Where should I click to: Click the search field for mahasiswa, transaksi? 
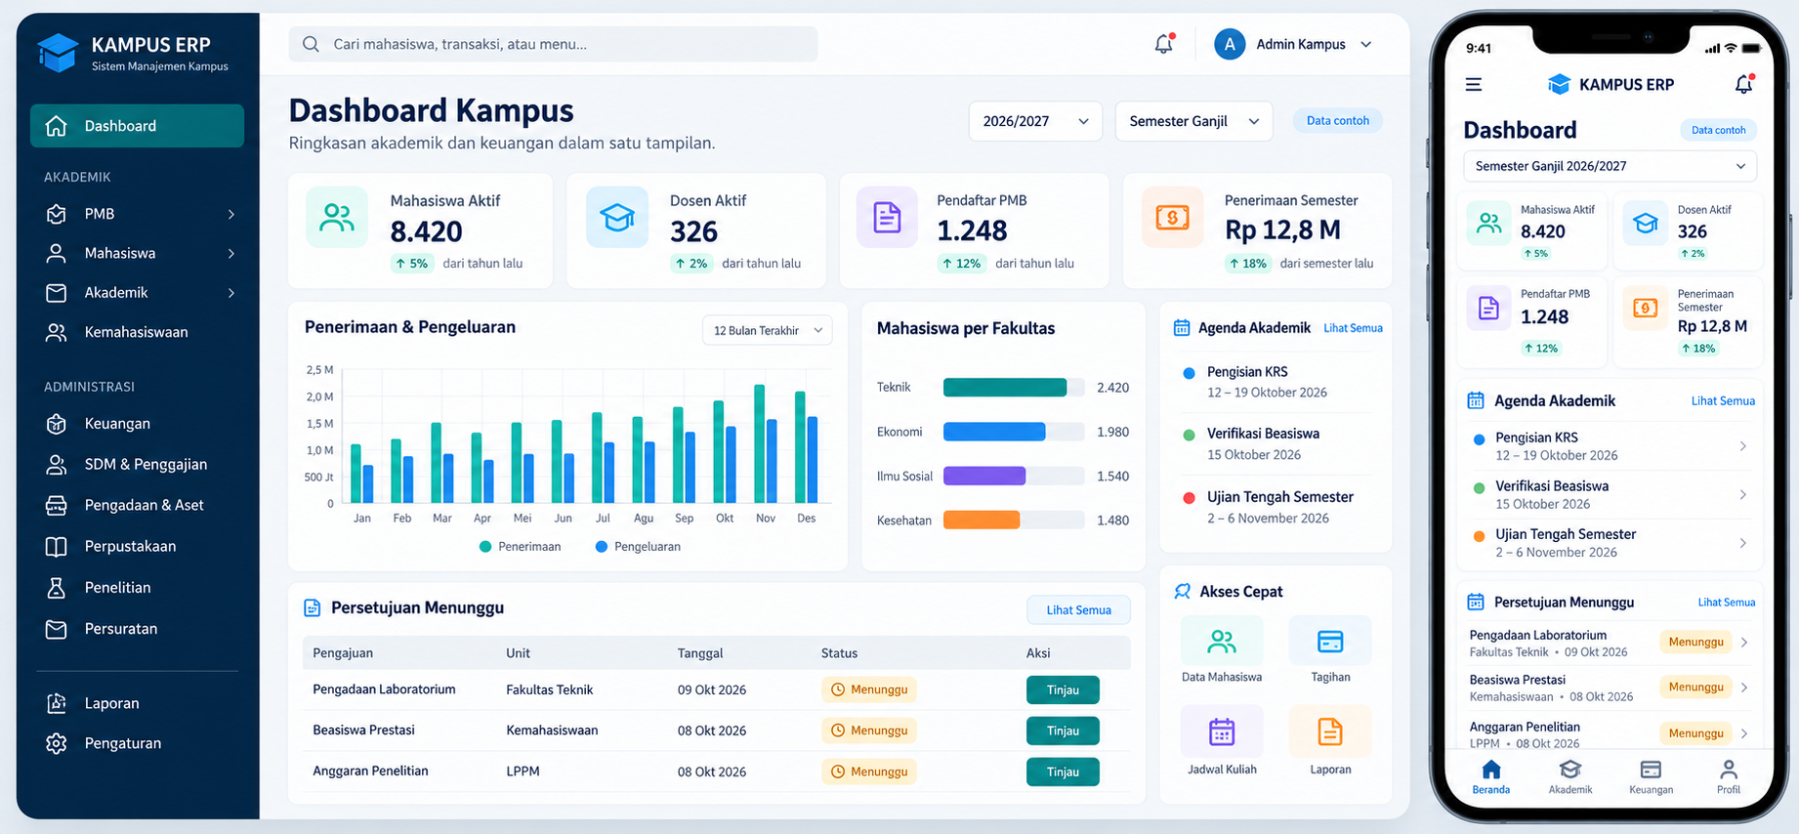tap(553, 44)
